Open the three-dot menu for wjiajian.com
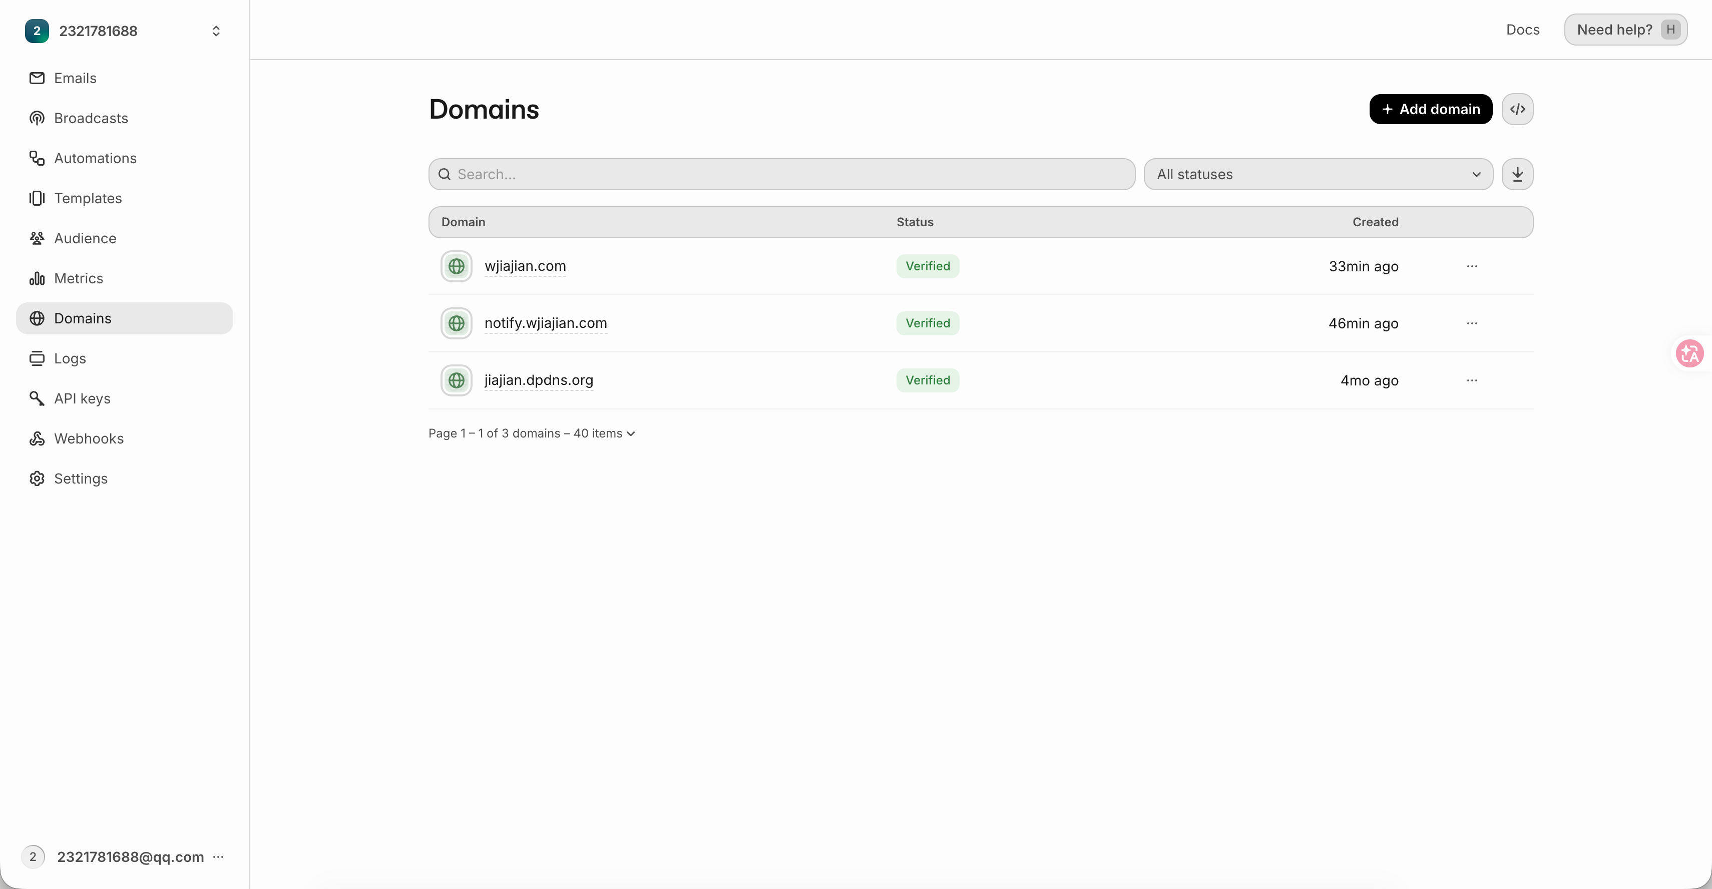Image resolution: width=1712 pixels, height=889 pixels. [x=1472, y=266]
